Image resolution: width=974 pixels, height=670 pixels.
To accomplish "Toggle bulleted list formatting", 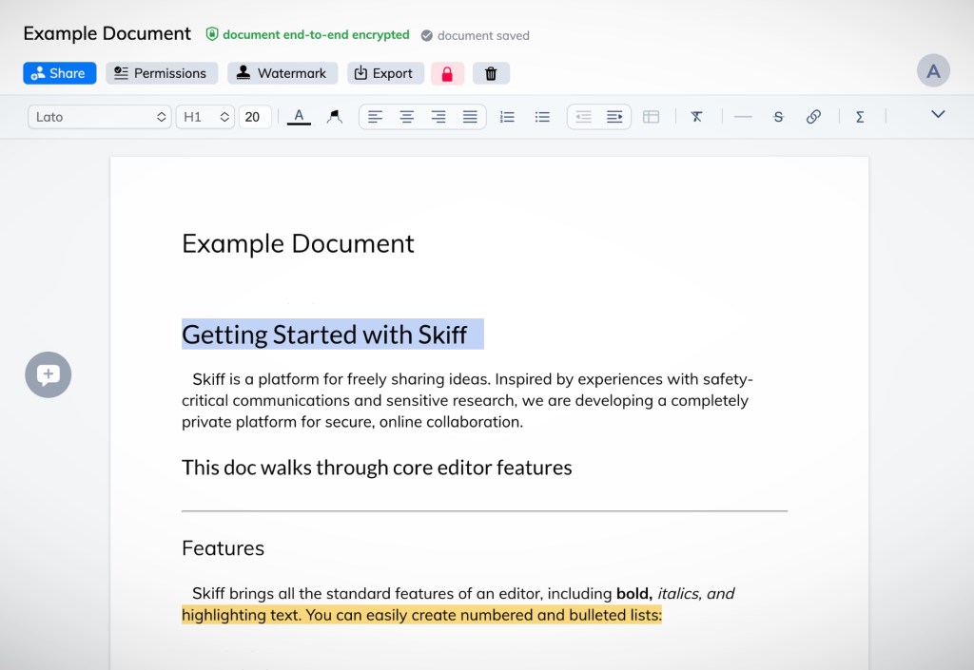I will coord(542,117).
